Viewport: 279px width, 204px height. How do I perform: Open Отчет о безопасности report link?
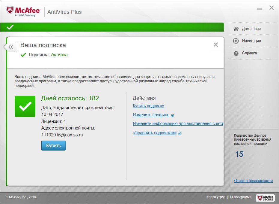tap(254, 181)
